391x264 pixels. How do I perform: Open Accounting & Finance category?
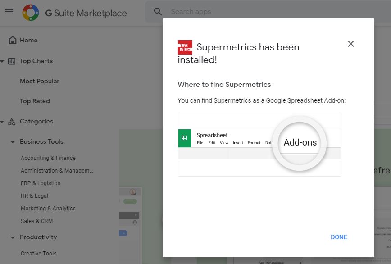48,158
